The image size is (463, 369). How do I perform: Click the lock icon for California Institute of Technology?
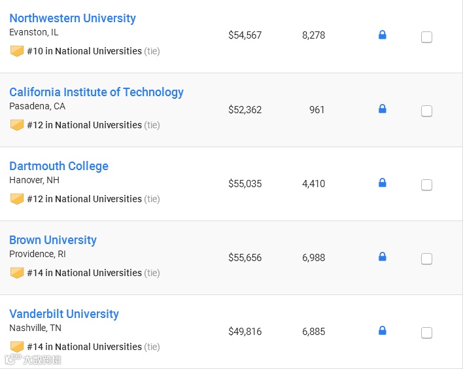[x=383, y=109]
